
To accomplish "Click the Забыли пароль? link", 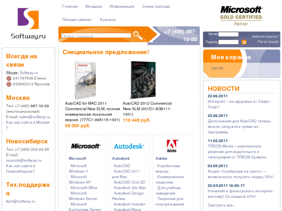I will click(x=265, y=36).
